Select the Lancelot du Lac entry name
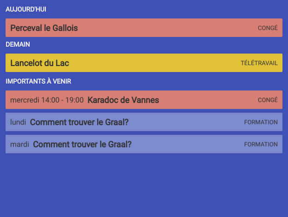288x217 pixels. [x=39, y=63]
